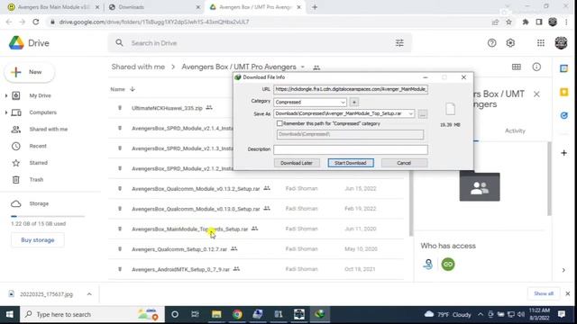Switch to Avengers Box Main Module tab
The height and width of the screenshot is (324, 577).
[x=53, y=7]
